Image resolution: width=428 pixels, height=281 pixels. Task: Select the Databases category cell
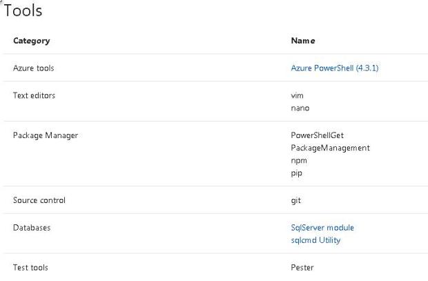[x=32, y=227]
